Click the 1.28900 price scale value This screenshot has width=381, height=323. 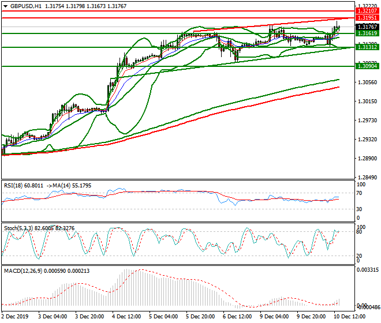coord(368,159)
